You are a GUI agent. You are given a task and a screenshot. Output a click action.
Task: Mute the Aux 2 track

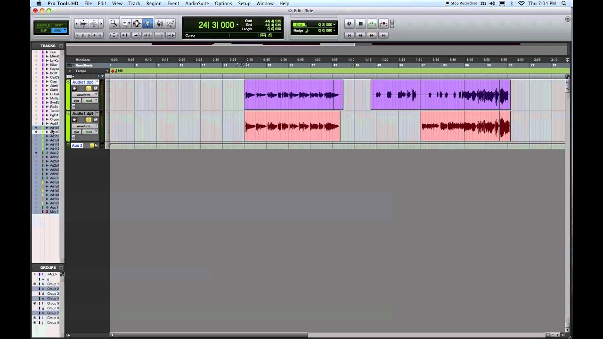pyautogui.click(x=96, y=145)
